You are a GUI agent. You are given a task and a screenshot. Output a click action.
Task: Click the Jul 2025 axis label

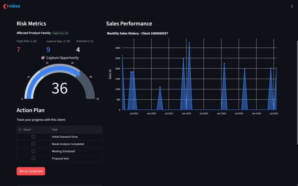pos(274,113)
